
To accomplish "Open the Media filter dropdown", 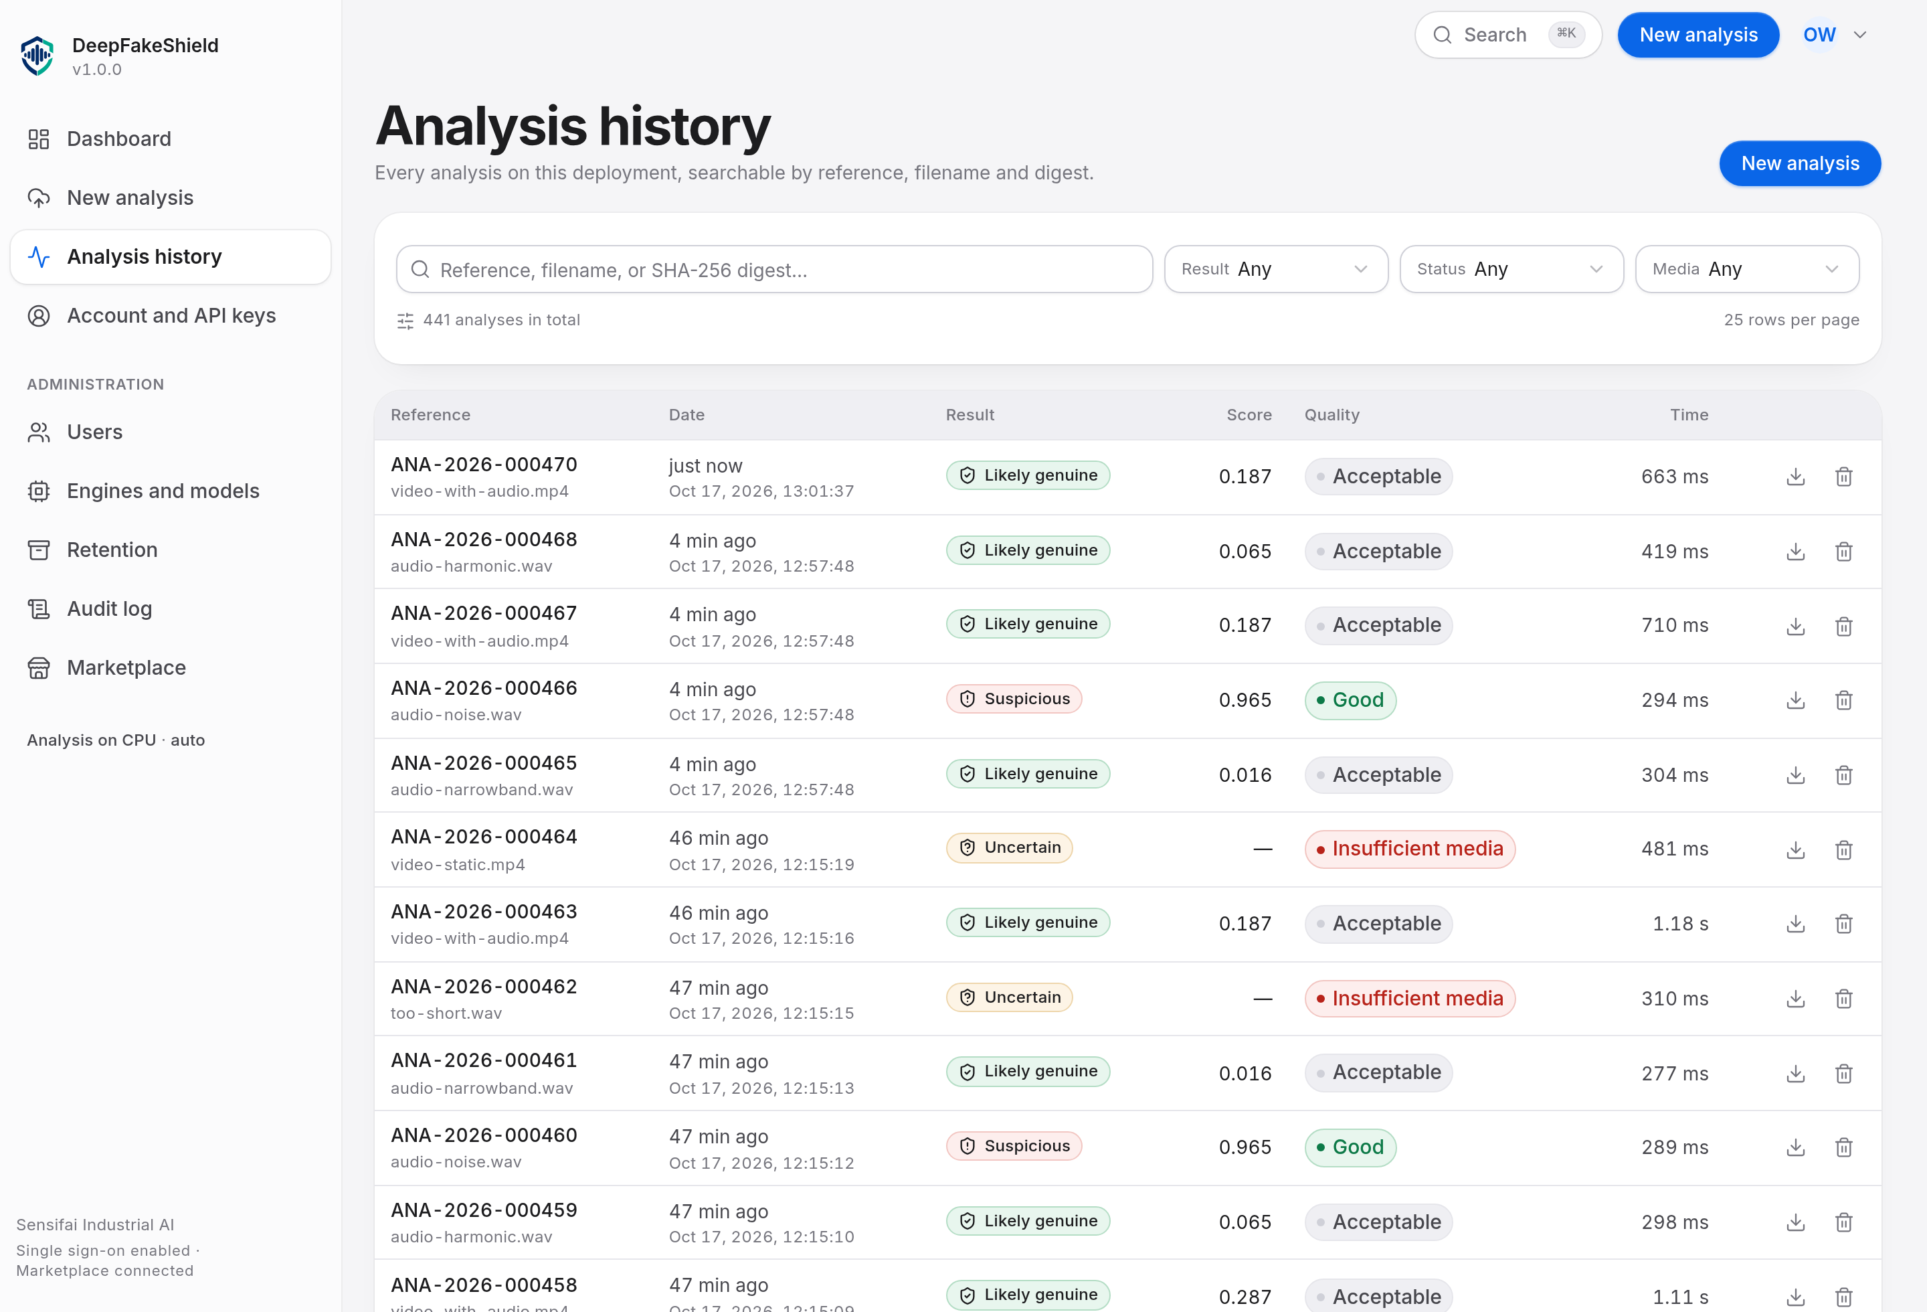I will click(x=1746, y=268).
